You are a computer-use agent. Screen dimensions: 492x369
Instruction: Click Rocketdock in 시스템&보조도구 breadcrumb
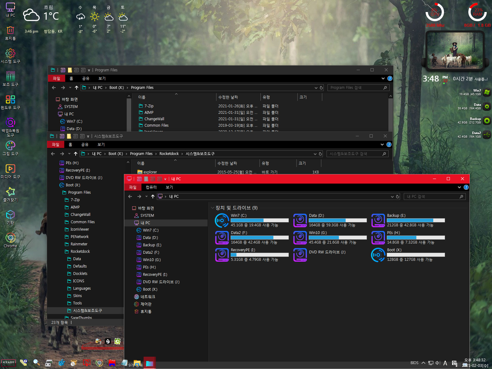pyautogui.click(x=169, y=154)
